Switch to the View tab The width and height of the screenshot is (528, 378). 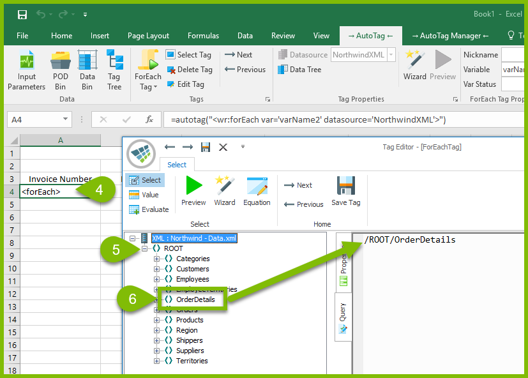pyautogui.click(x=321, y=36)
